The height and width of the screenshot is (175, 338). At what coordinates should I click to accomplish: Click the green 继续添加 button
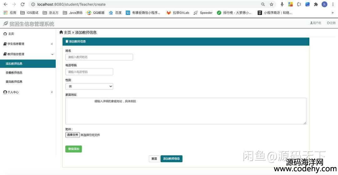pyautogui.click(x=74, y=149)
